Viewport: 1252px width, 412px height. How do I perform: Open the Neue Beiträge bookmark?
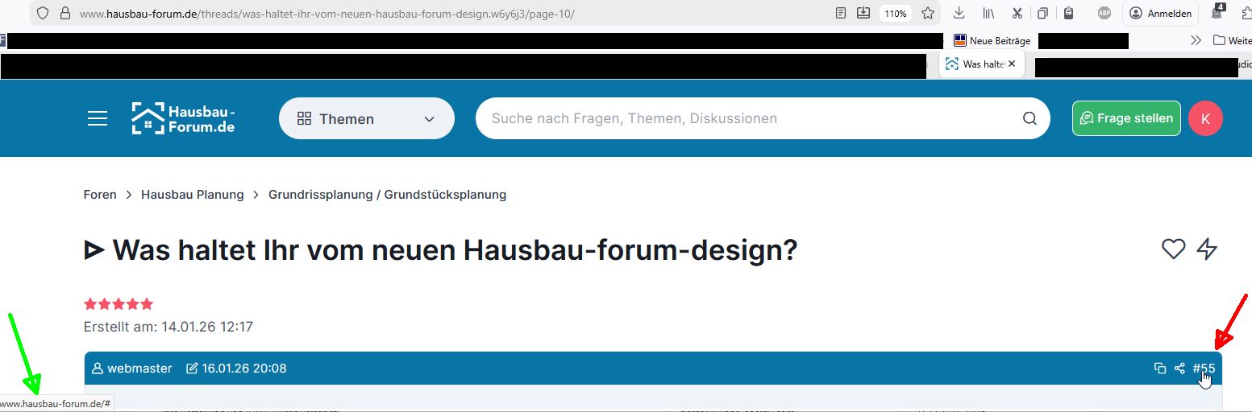pos(992,40)
